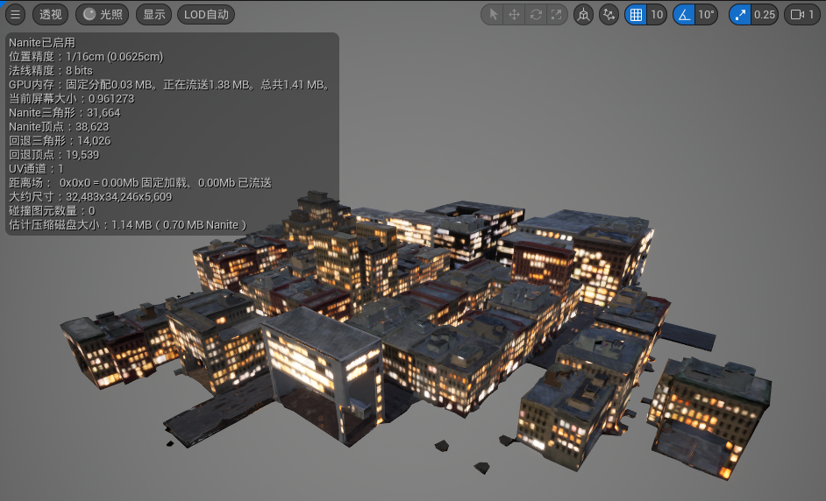Click the 当前屏幕大小：0.961273 line

71,99
